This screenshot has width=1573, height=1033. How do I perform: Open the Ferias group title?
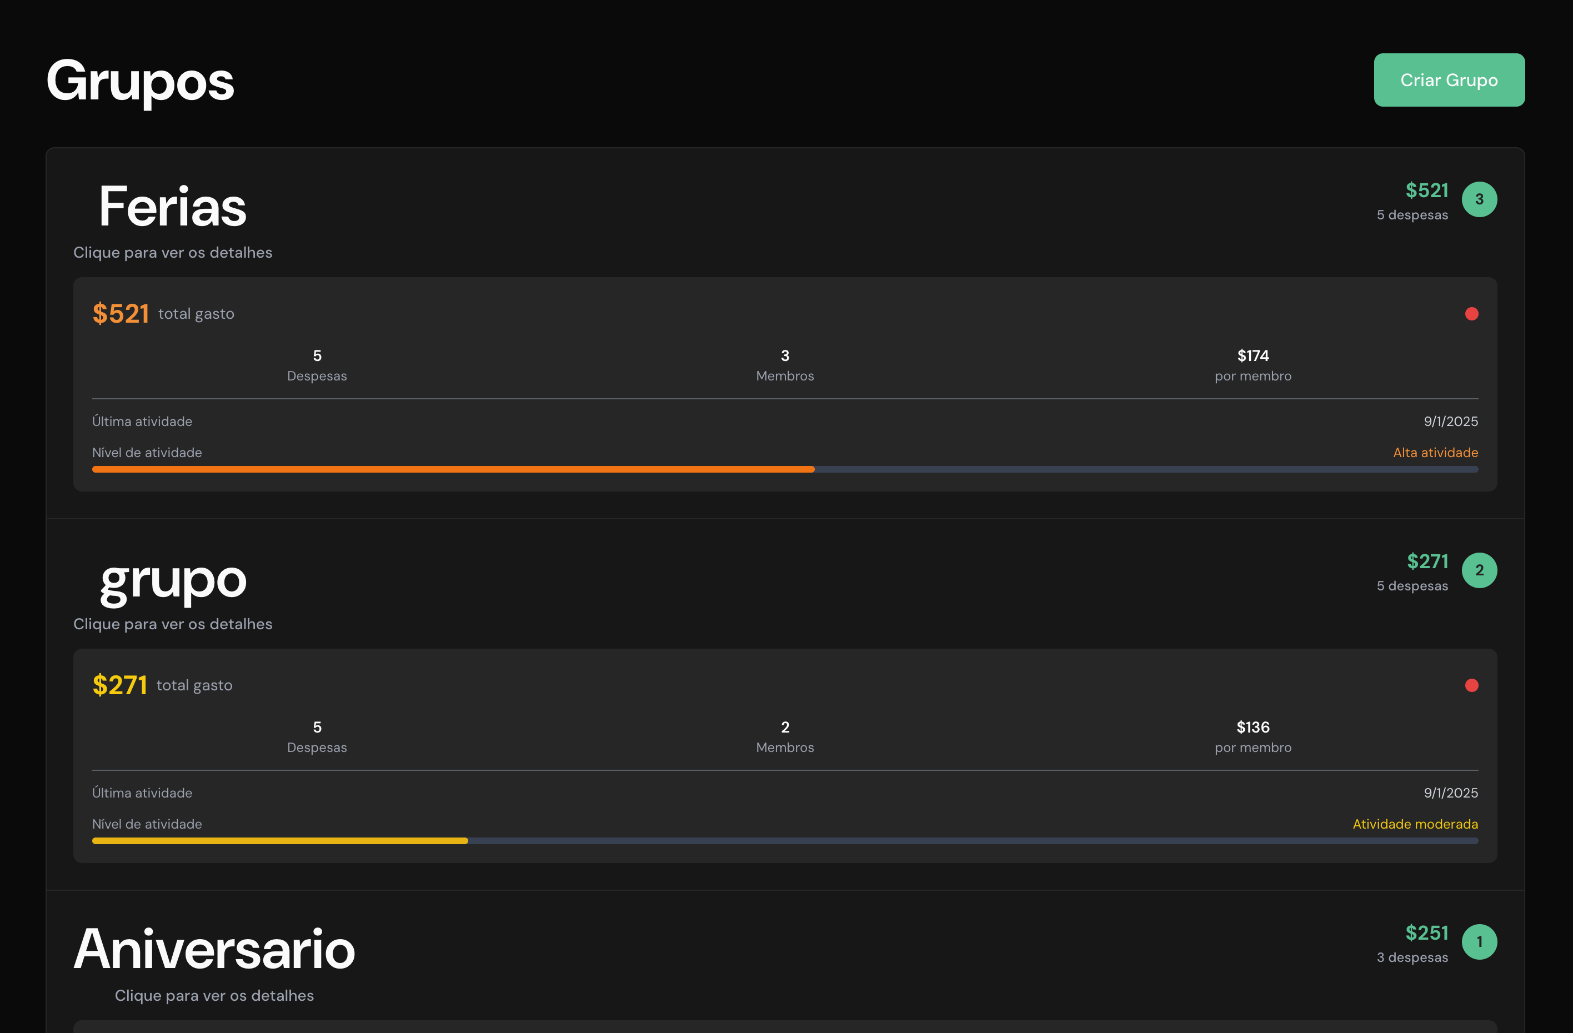(173, 207)
